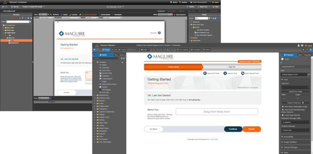This screenshot has height=154, width=313.
Task: Click the Getting Started progress step
Action: (x=173, y=67)
